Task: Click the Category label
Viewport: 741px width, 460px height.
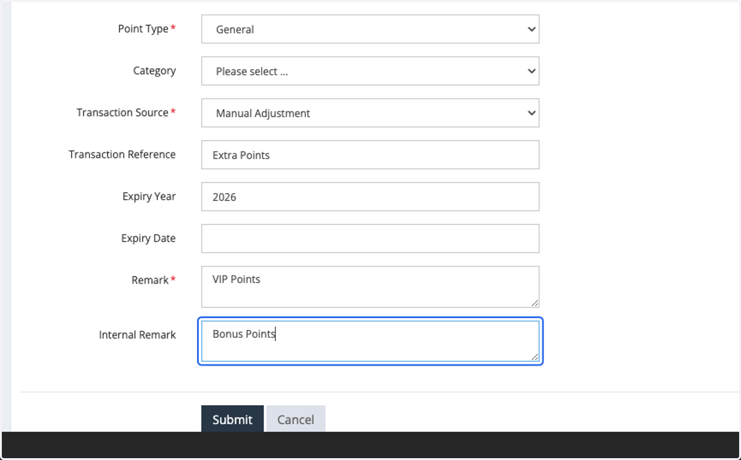Action: click(x=154, y=71)
